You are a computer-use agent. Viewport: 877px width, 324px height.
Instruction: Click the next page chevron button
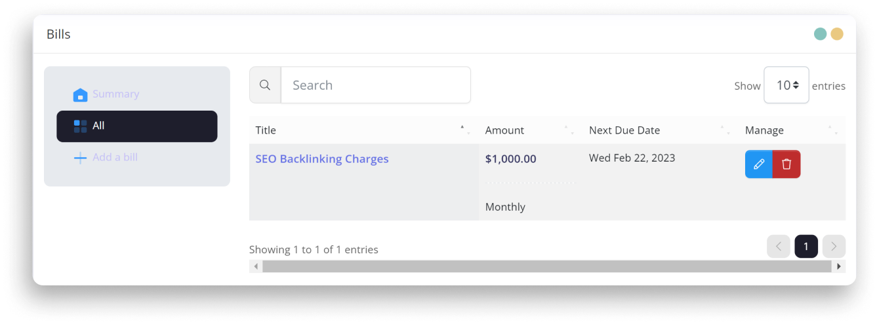[834, 246]
